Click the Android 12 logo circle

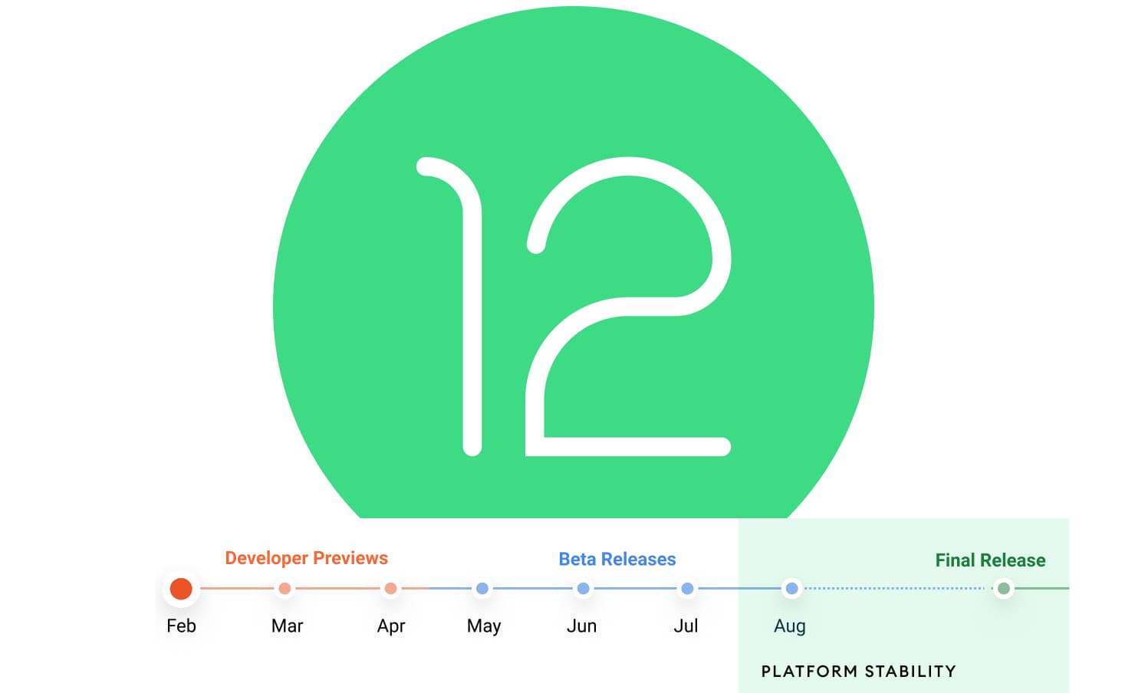pyautogui.click(x=574, y=262)
